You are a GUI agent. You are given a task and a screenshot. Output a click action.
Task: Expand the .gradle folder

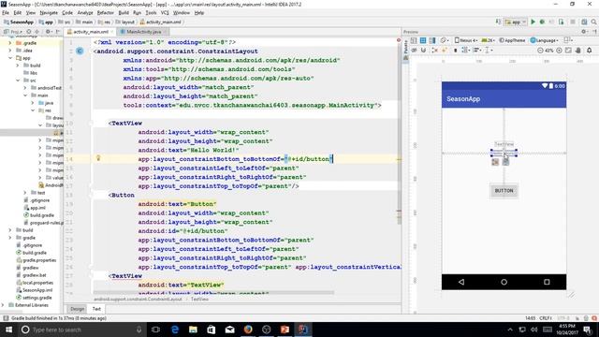click(10, 43)
